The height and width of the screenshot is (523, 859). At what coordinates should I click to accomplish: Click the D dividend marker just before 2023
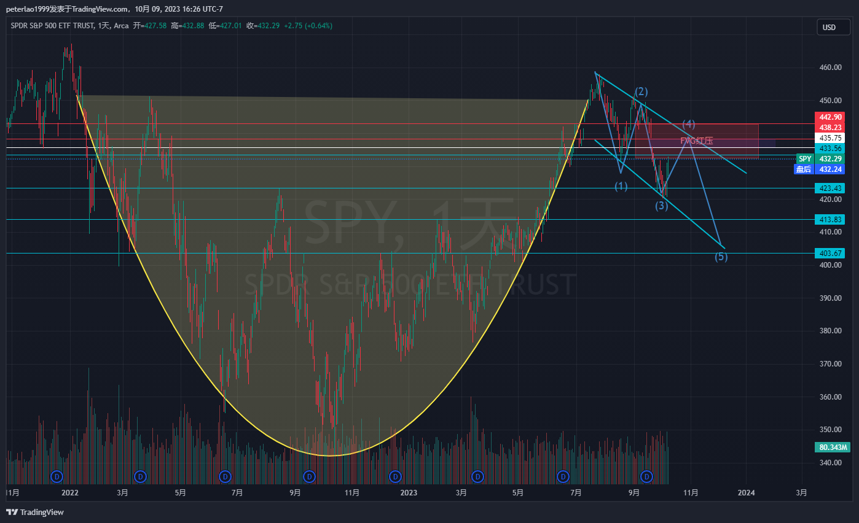(395, 476)
